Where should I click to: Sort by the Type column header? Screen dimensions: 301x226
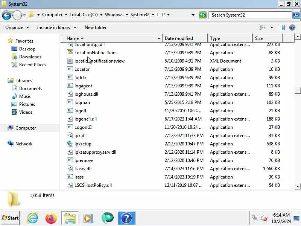[x=230, y=38]
